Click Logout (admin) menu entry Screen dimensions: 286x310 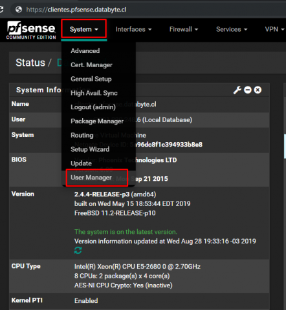click(93, 107)
